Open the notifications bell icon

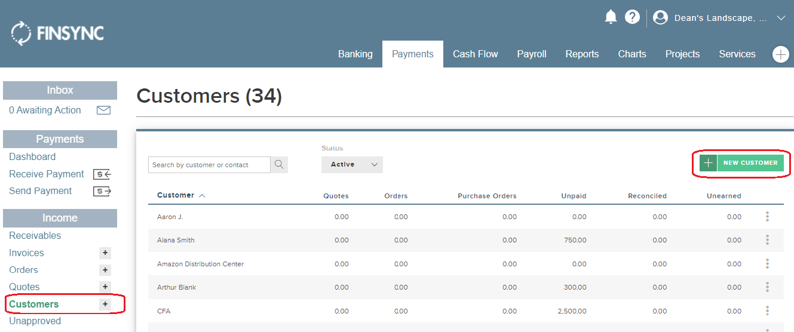coord(611,17)
